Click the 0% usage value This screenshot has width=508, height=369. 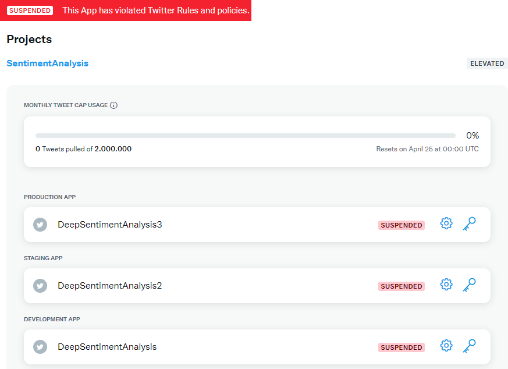click(473, 136)
